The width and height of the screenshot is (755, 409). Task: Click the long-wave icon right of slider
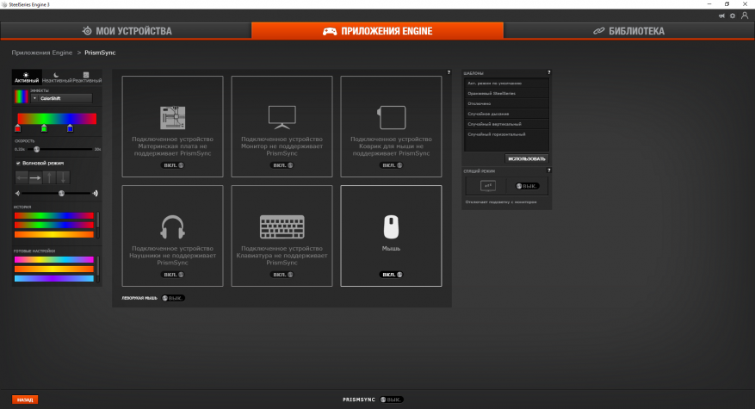pos(95,193)
